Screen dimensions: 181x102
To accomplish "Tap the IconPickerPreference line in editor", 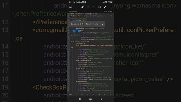I will 94,46.
